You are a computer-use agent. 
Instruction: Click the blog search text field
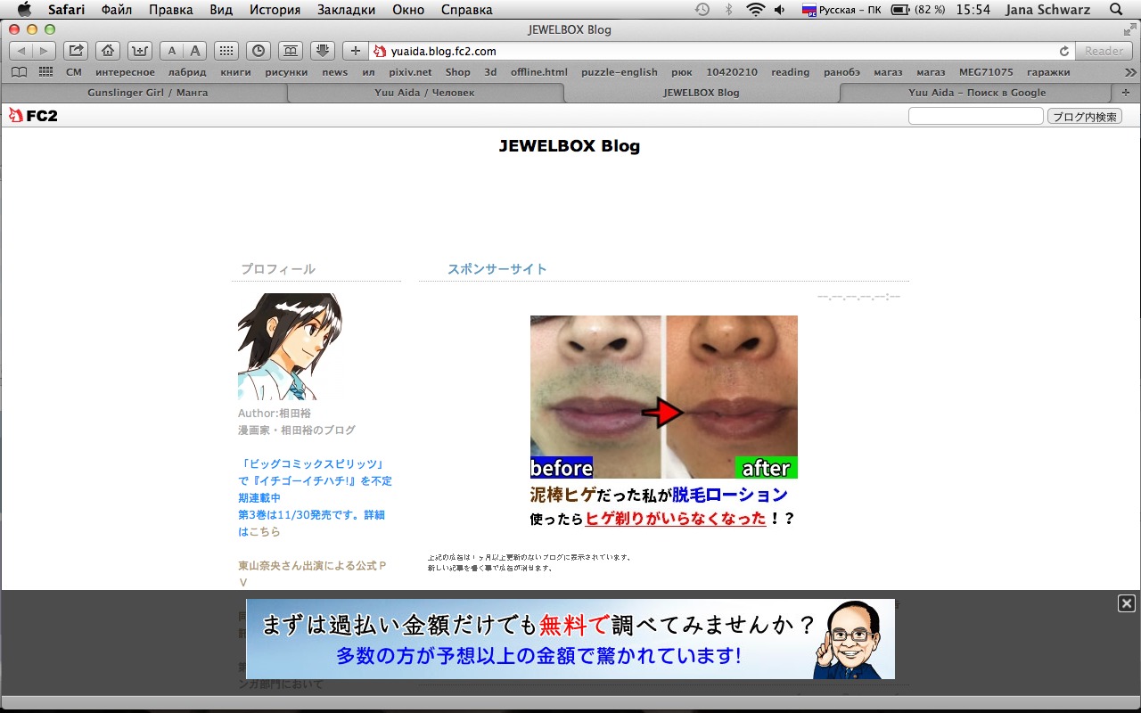(x=975, y=116)
